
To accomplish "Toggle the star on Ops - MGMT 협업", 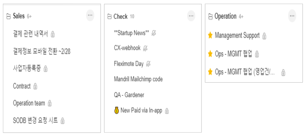I will (210, 54).
